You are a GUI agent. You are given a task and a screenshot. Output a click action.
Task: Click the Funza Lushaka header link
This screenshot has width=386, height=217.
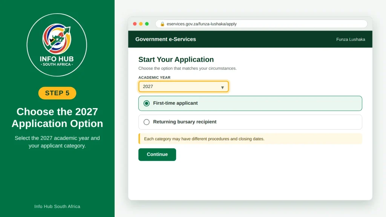351,39
